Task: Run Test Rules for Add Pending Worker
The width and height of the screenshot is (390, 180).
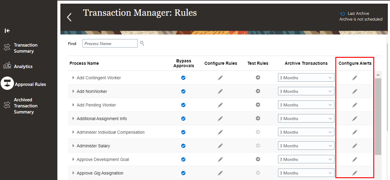Action: pyautogui.click(x=258, y=105)
